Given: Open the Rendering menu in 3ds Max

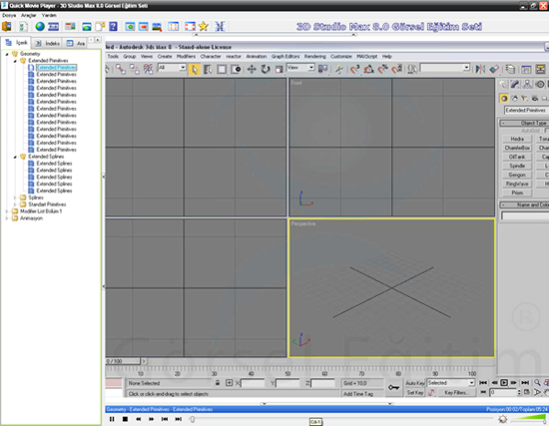Looking at the screenshot, I should 314,56.
